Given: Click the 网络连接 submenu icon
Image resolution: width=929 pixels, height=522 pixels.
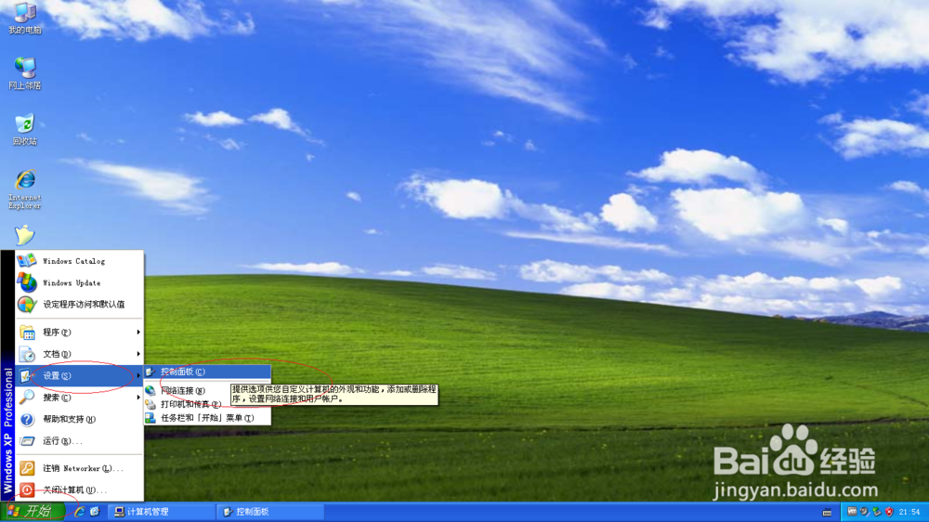Looking at the screenshot, I should [x=150, y=390].
